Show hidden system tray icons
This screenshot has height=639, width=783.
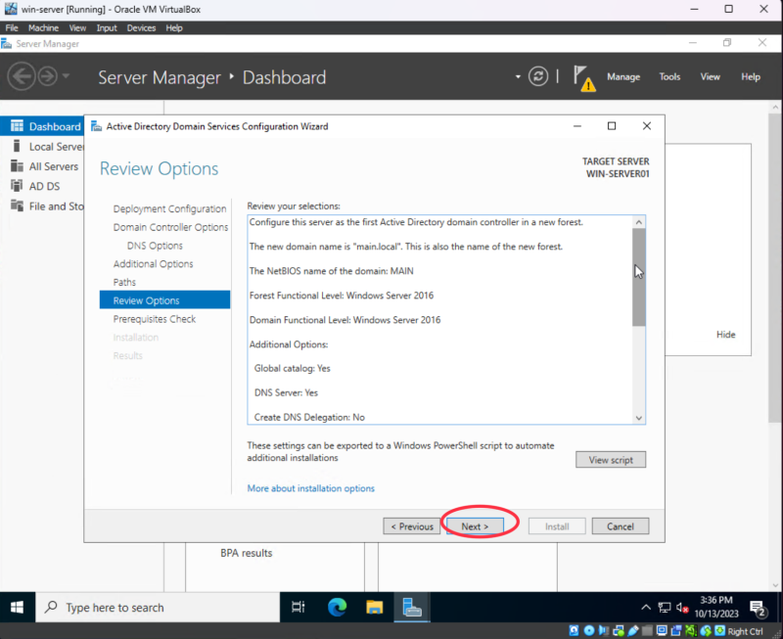tap(646, 608)
